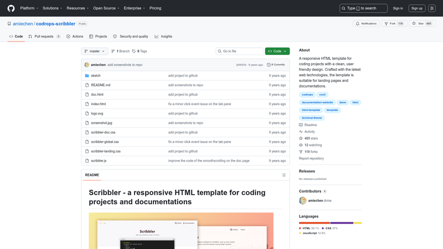Click the terminal-theme topic tag
The height and width of the screenshot is (249, 443).
312,118
